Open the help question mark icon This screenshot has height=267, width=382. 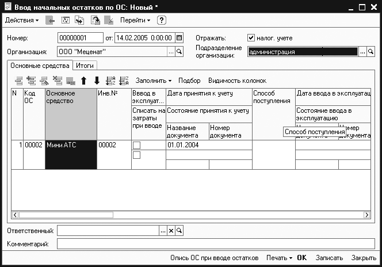[x=161, y=20]
